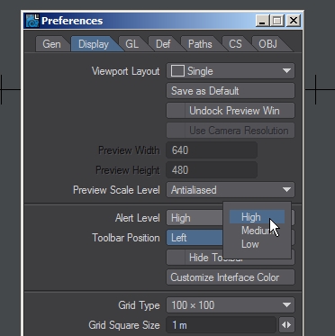Maximize the Preferences window
This screenshot has width=335, height=336.
tap(277, 21)
